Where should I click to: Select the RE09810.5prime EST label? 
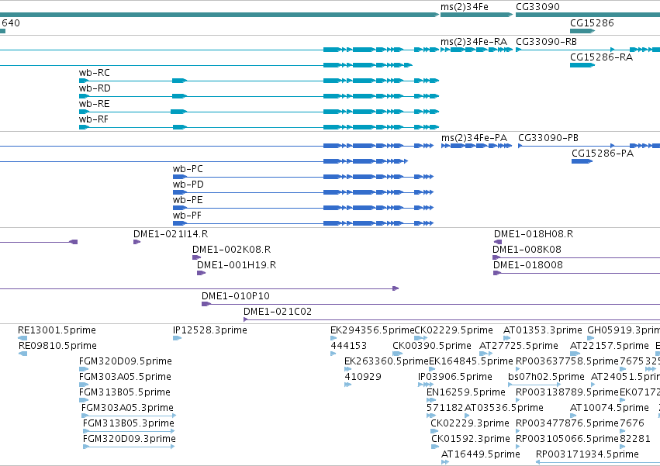tap(57, 346)
